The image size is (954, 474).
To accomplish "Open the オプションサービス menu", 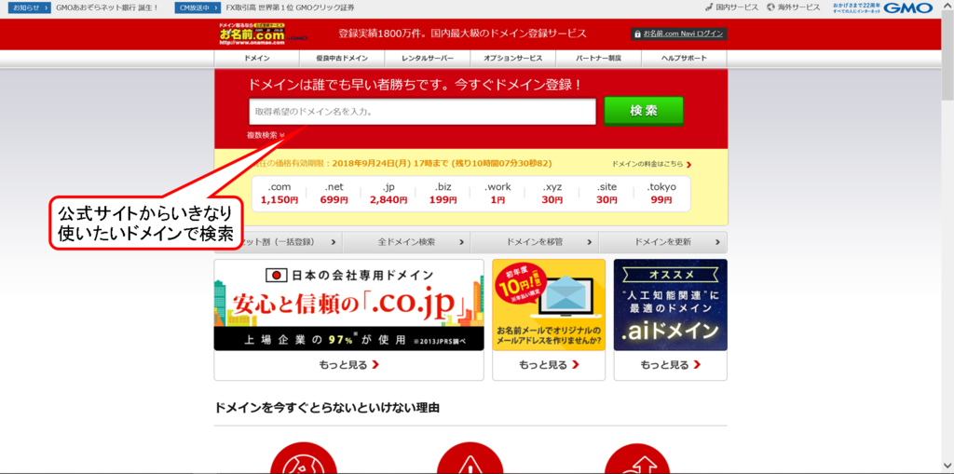I will [513, 59].
